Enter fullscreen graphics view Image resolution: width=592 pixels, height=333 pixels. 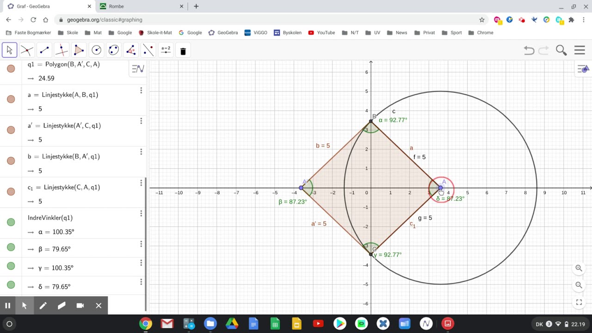coord(579,302)
